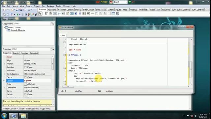Expand the BorderSpacing property
211x119 pixels.
[x=5, y=74]
